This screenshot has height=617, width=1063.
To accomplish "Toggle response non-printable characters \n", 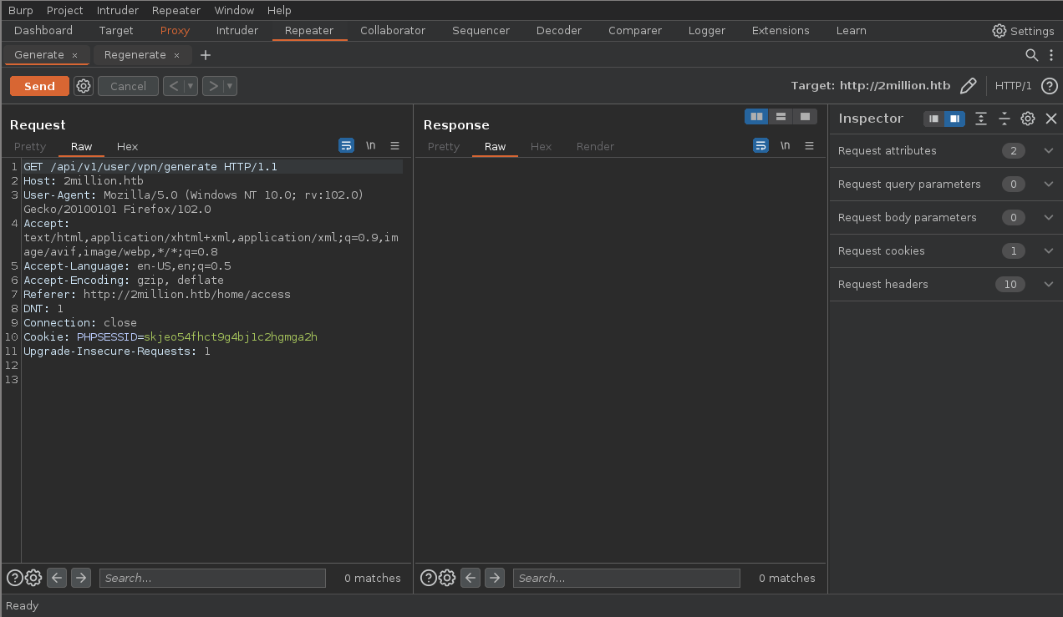I will click(785, 145).
